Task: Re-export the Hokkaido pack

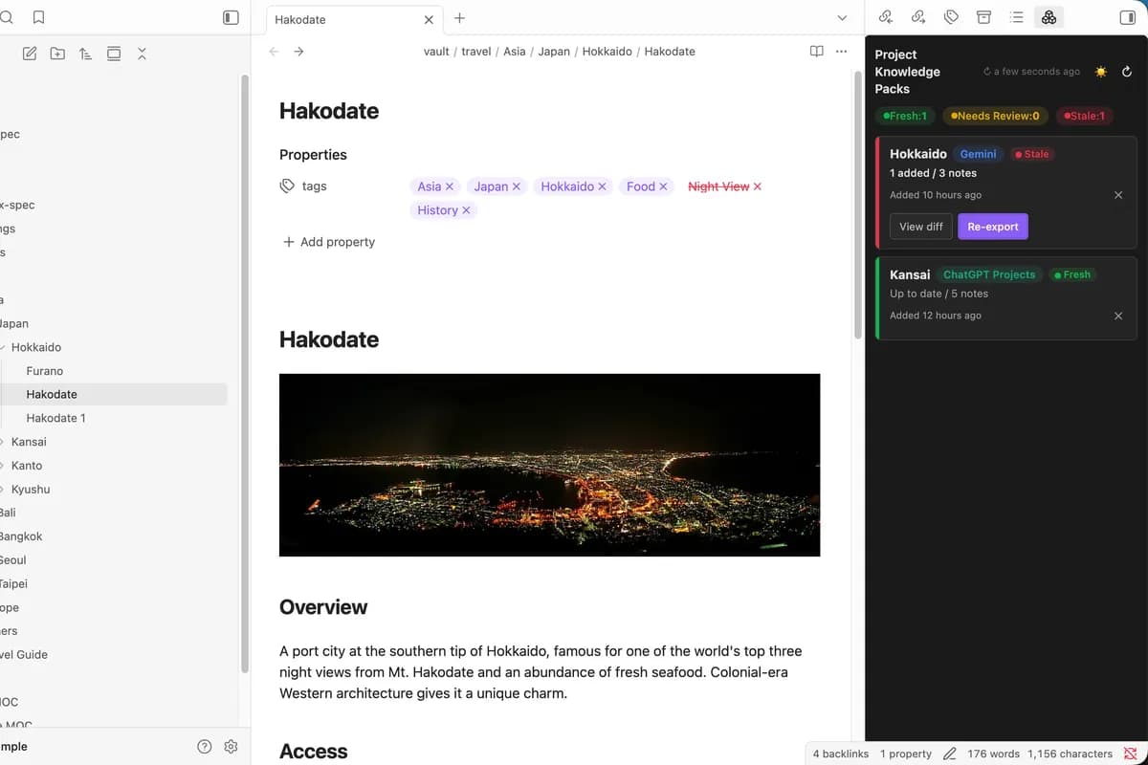Action: [x=993, y=227]
